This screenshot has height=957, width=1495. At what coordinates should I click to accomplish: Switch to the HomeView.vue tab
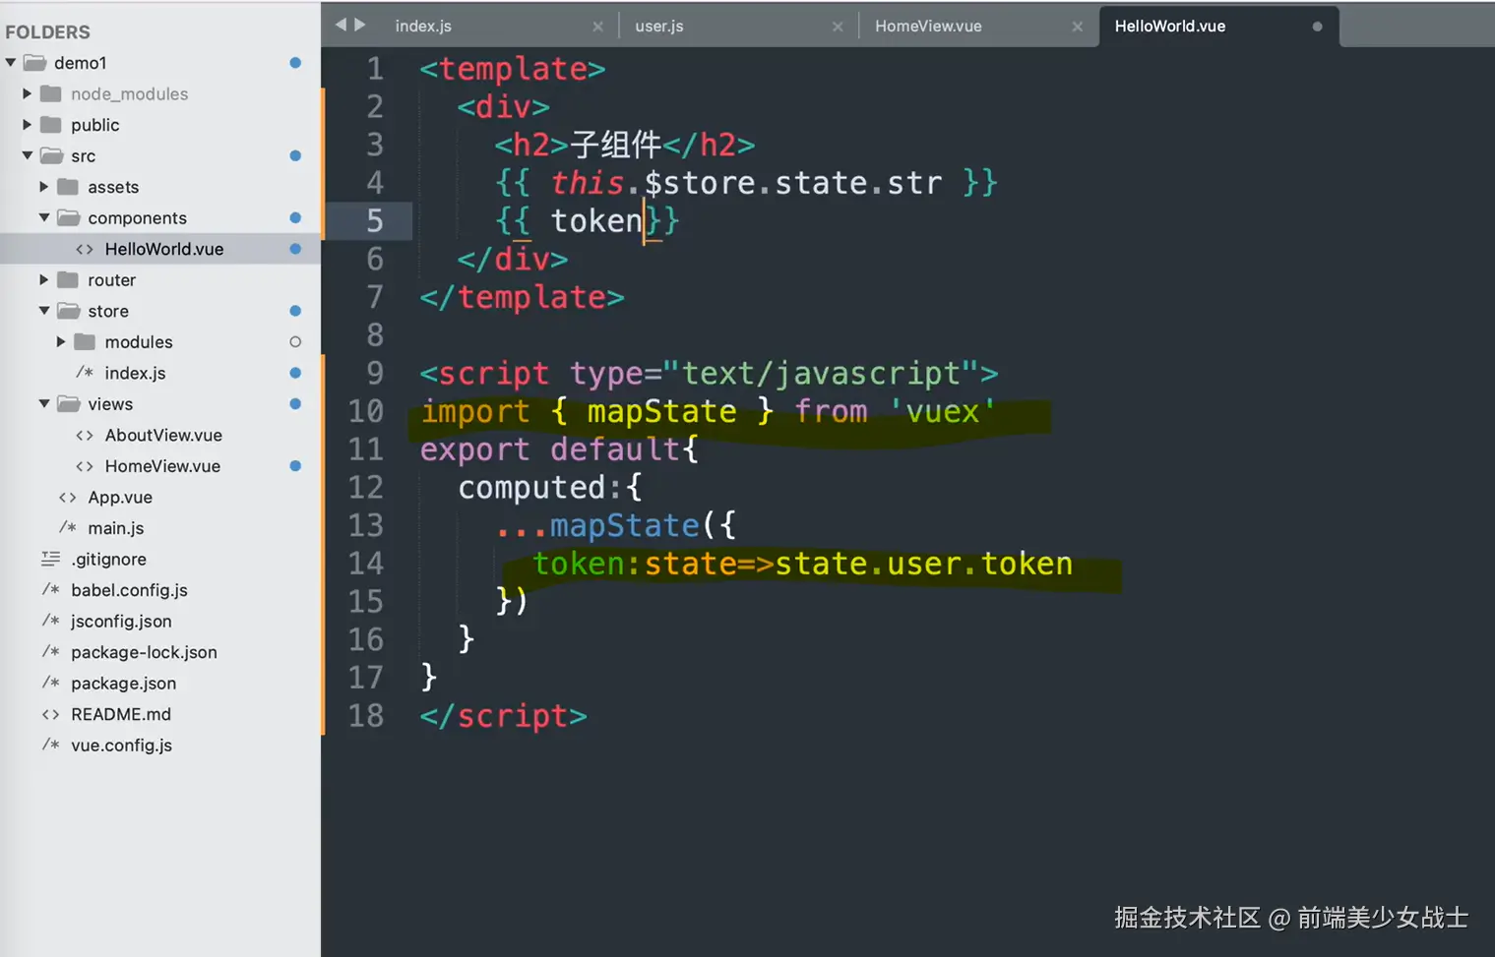tap(928, 27)
